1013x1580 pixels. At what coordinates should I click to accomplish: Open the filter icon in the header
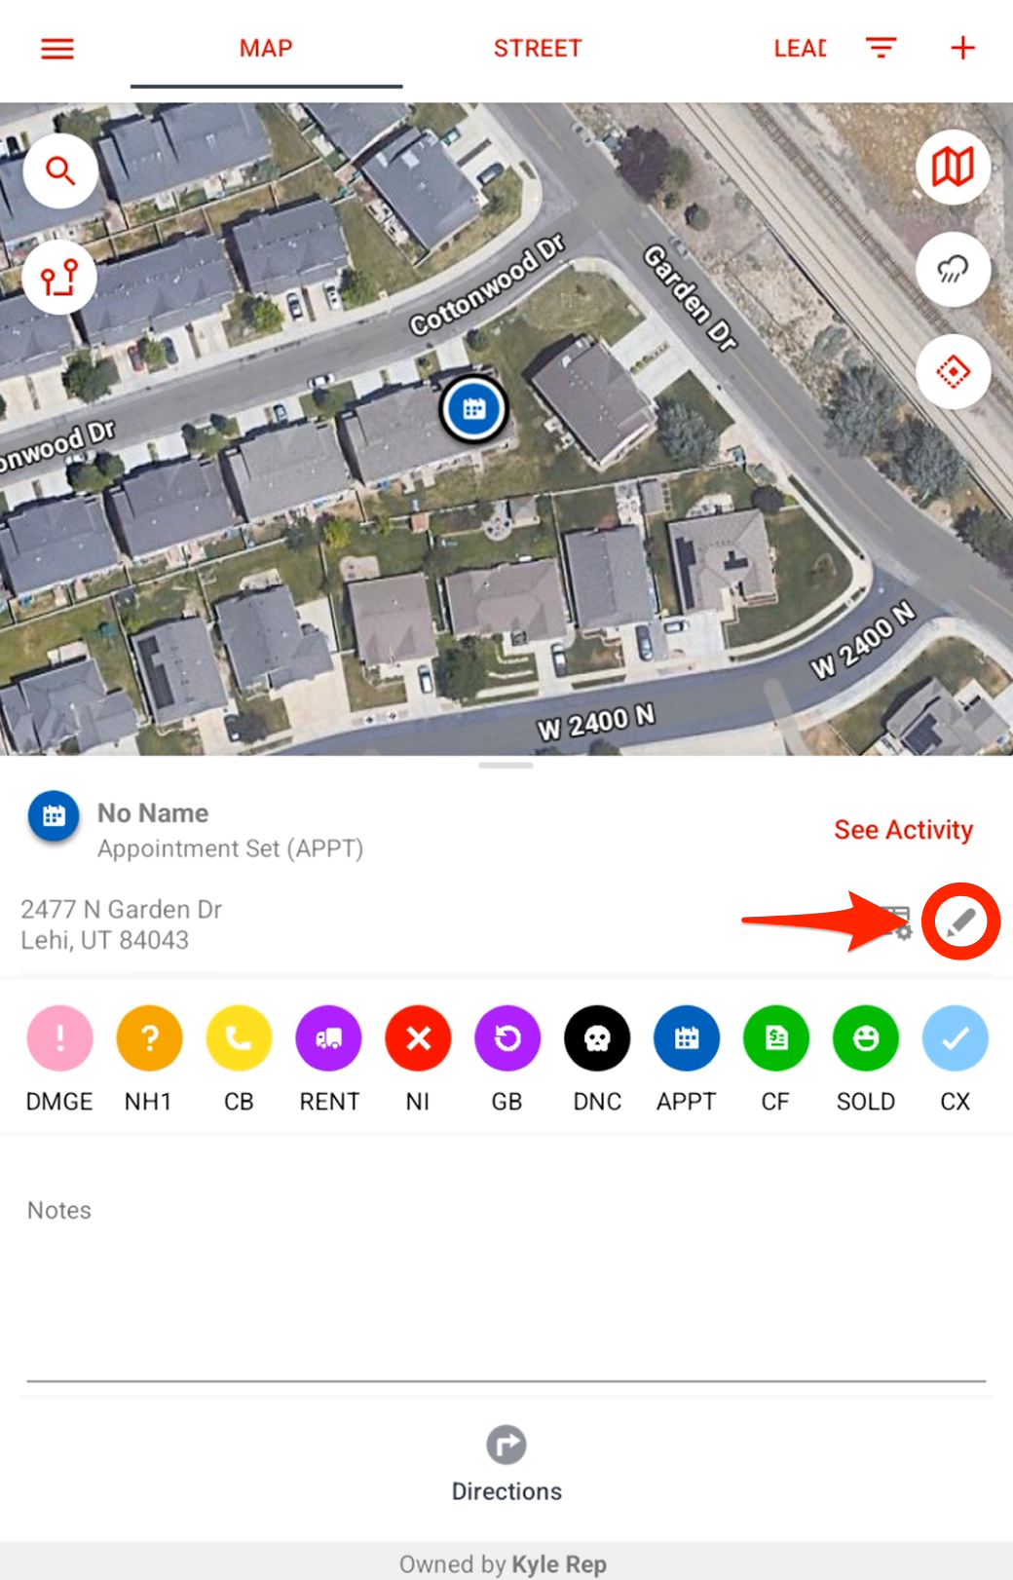point(881,48)
